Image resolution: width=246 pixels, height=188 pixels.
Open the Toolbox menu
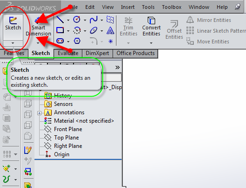point(171,7)
